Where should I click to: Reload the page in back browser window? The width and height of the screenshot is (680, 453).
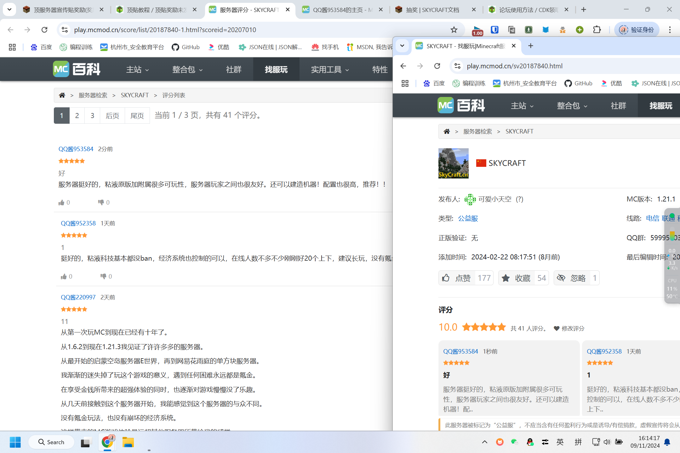pyautogui.click(x=44, y=30)
